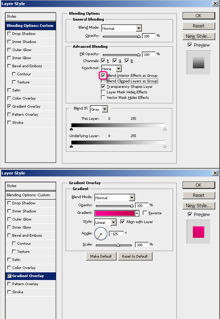Uncheck Transparency Shapes Layer

tap(103, 86)
